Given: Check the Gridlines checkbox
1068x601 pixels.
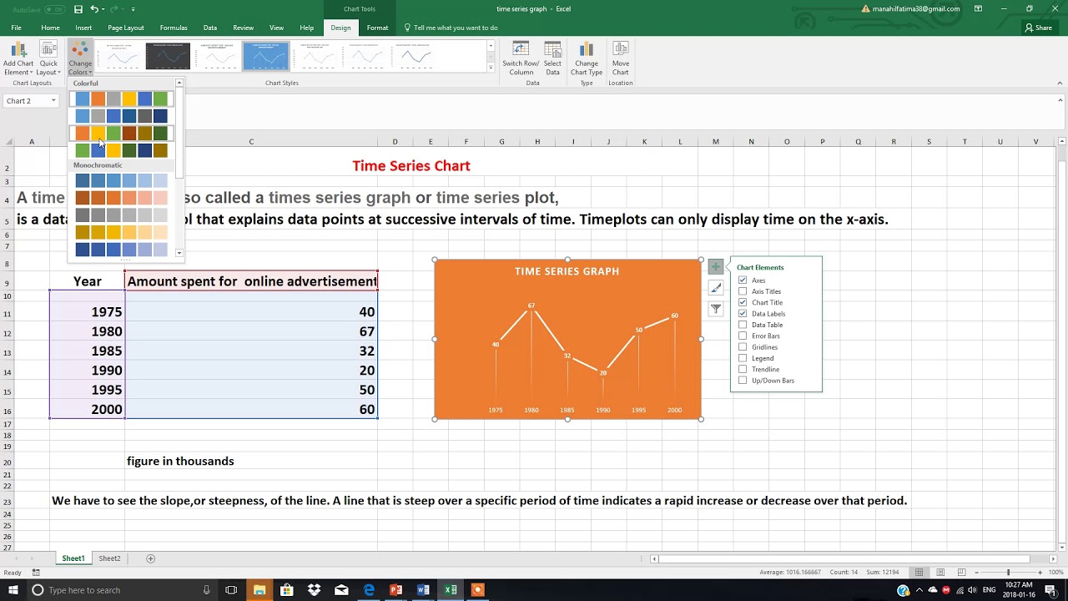Looking at the screenshot, I should pyautogui.click(x=743, y=347).
